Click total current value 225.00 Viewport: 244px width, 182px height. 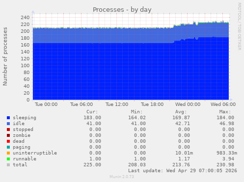[x=92, y=165]
